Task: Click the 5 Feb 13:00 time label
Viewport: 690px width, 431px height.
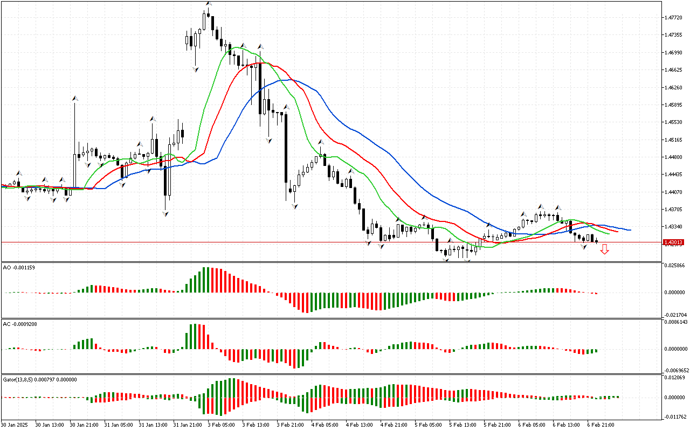Action: click(x=463, y=425)
